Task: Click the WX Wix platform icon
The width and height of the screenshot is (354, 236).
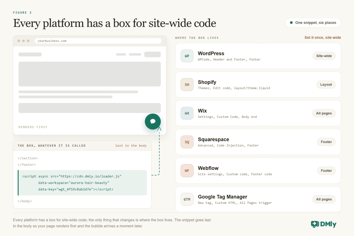Action: (187, 113)
